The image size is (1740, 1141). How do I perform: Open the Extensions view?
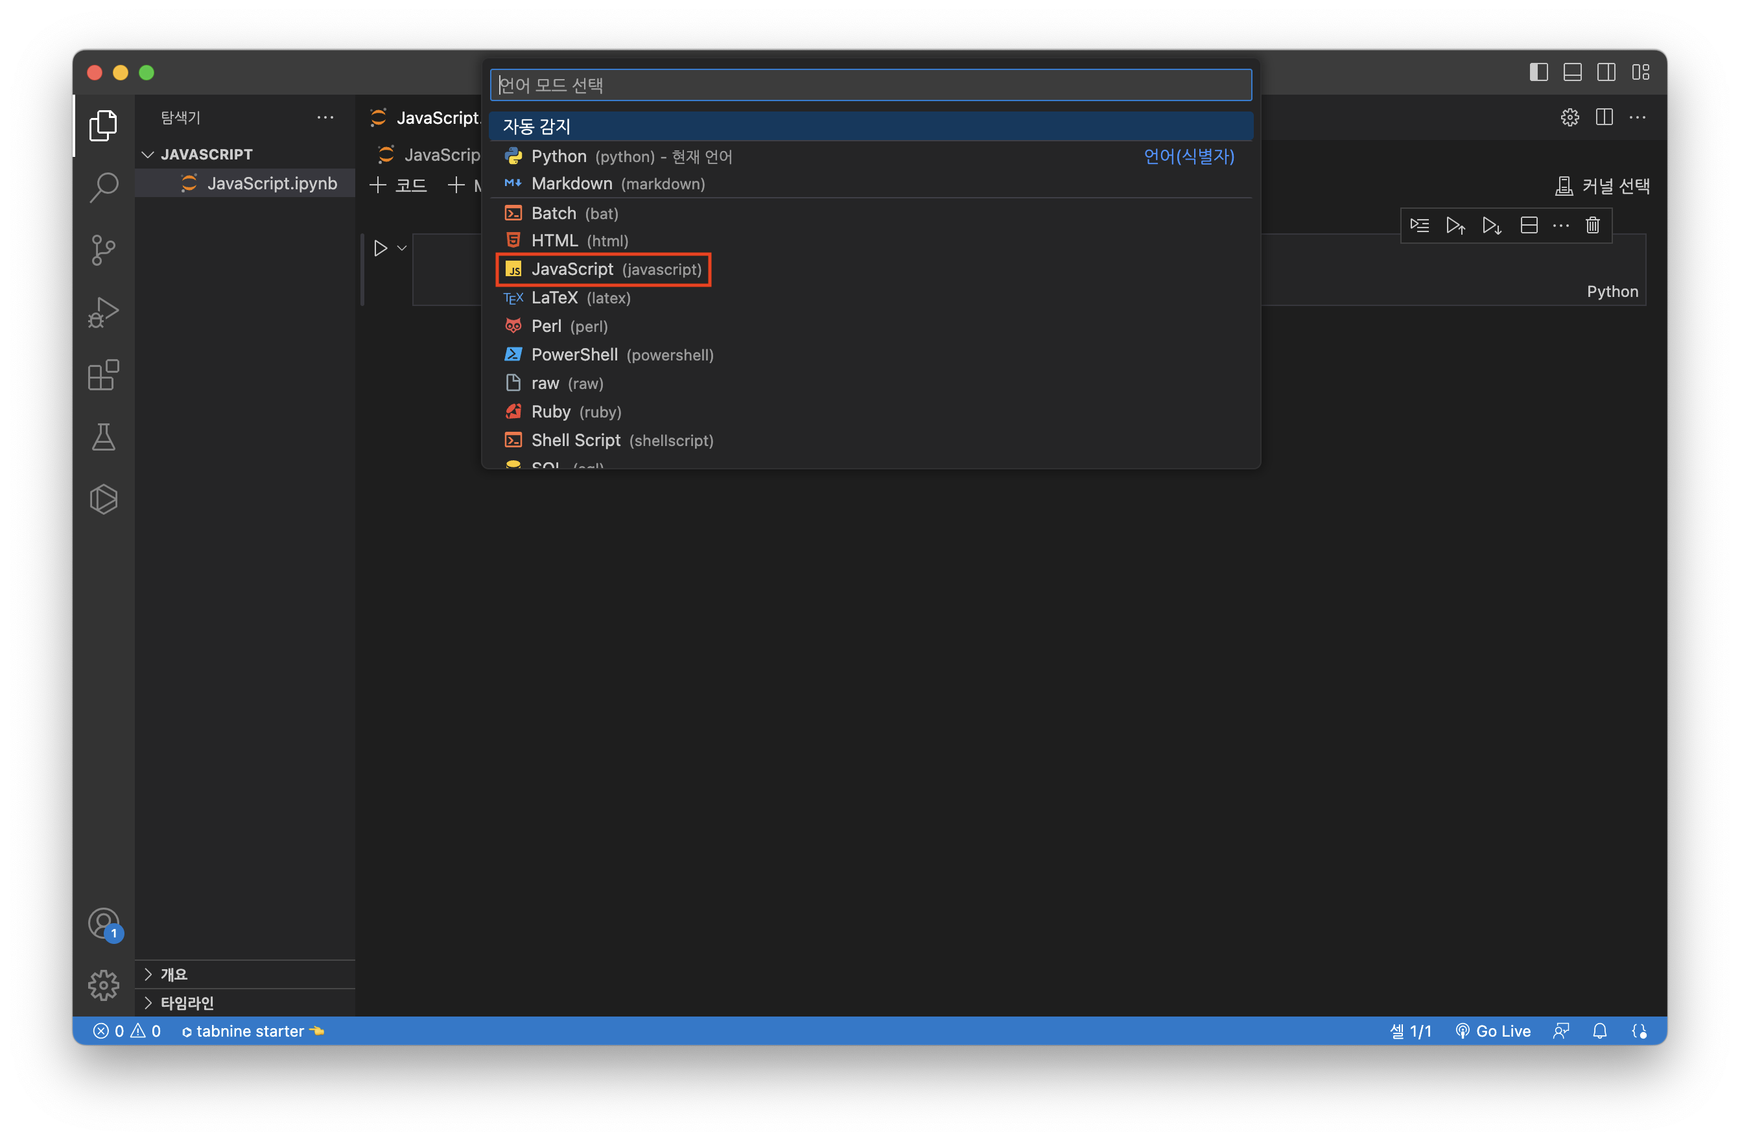click(x=103, y=375)
